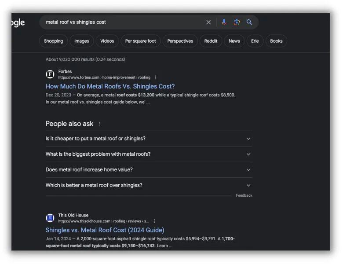Expand 'Which is better a metal roof over shingles?'
Viewport: 343px width, 264px height.
(x=149, y=185)
